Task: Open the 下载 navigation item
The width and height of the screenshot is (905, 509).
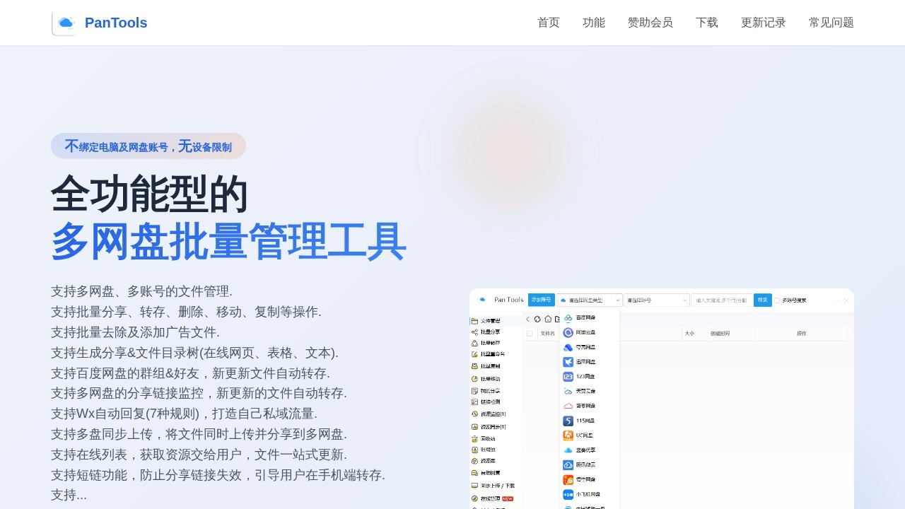Action: 707,23
